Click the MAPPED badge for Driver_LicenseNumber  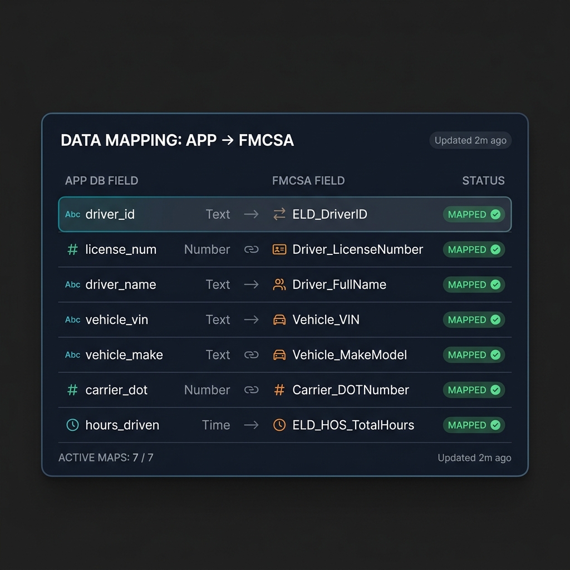[474, 249]
